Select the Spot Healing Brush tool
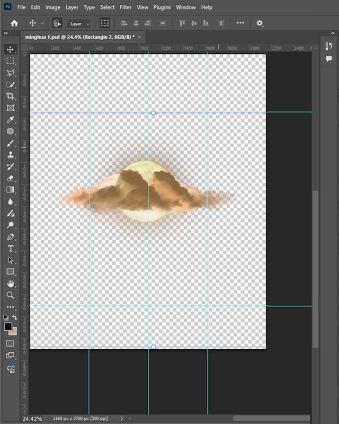Viewport: 339px width, 424px height. tap(10, 131)
